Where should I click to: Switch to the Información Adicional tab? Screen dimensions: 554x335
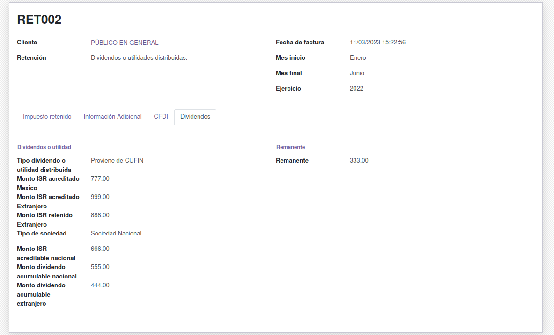coord(112,117)
